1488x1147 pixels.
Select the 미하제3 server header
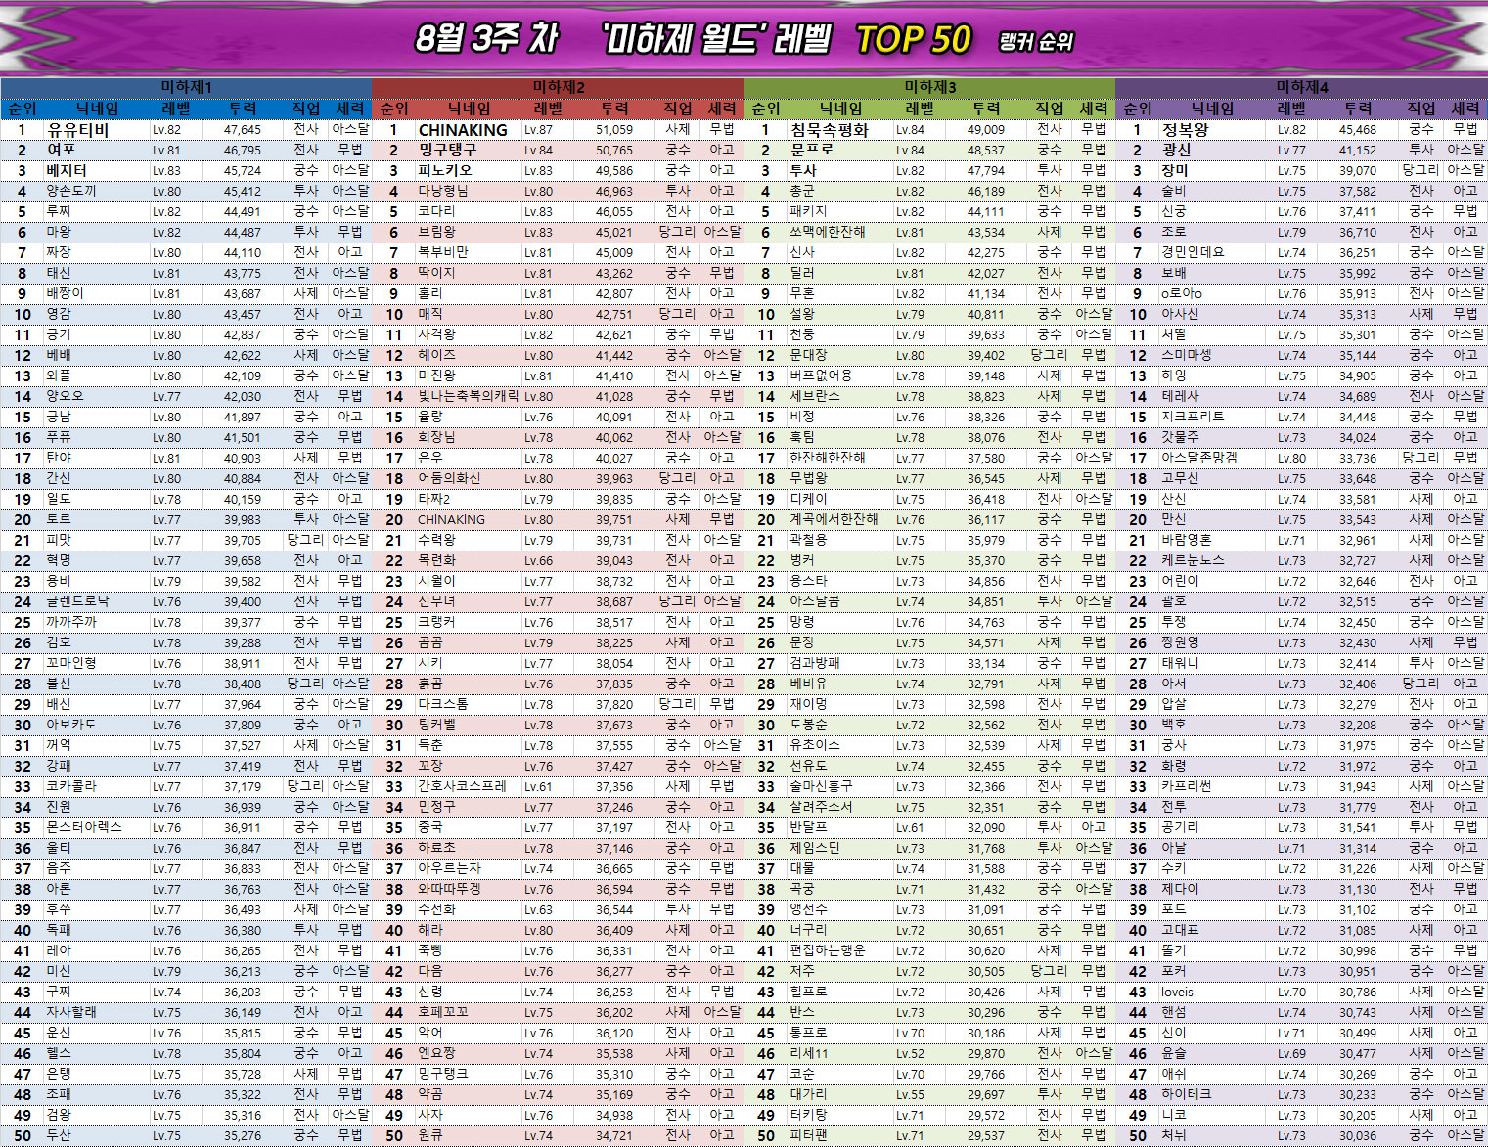929,87
